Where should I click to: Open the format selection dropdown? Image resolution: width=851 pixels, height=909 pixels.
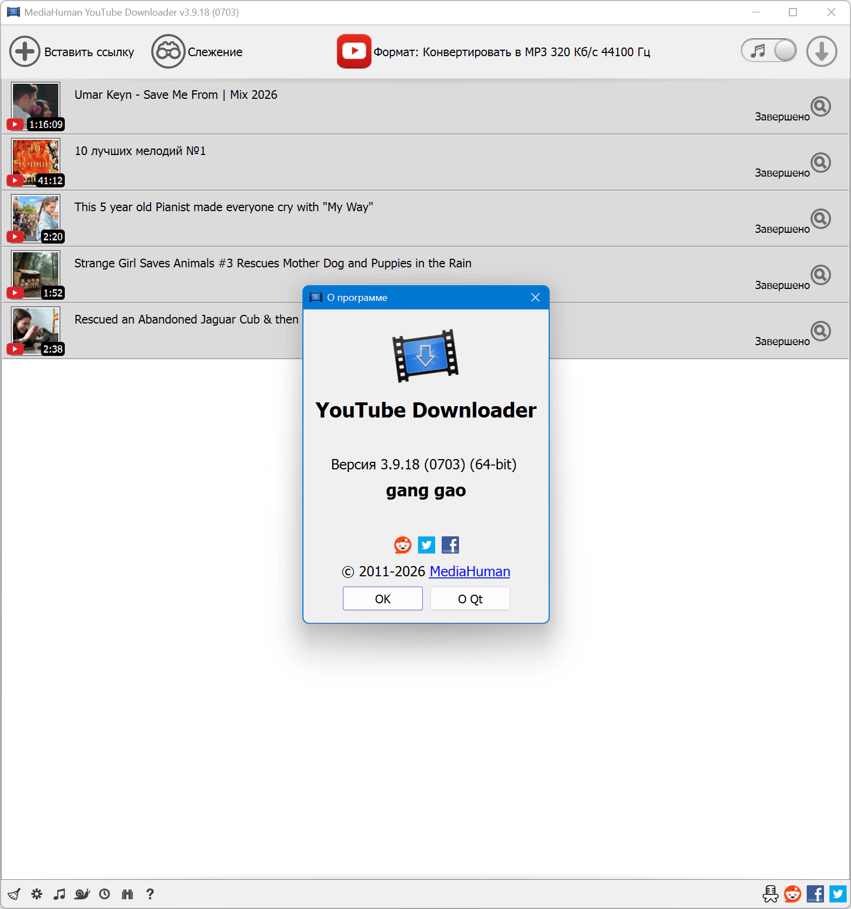pyautogui.click(x=511, y=52)
